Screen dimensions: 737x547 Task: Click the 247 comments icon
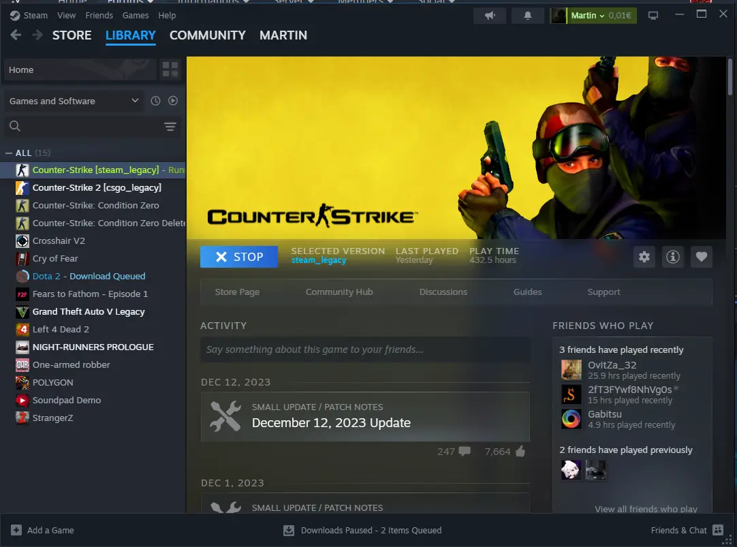465,451
